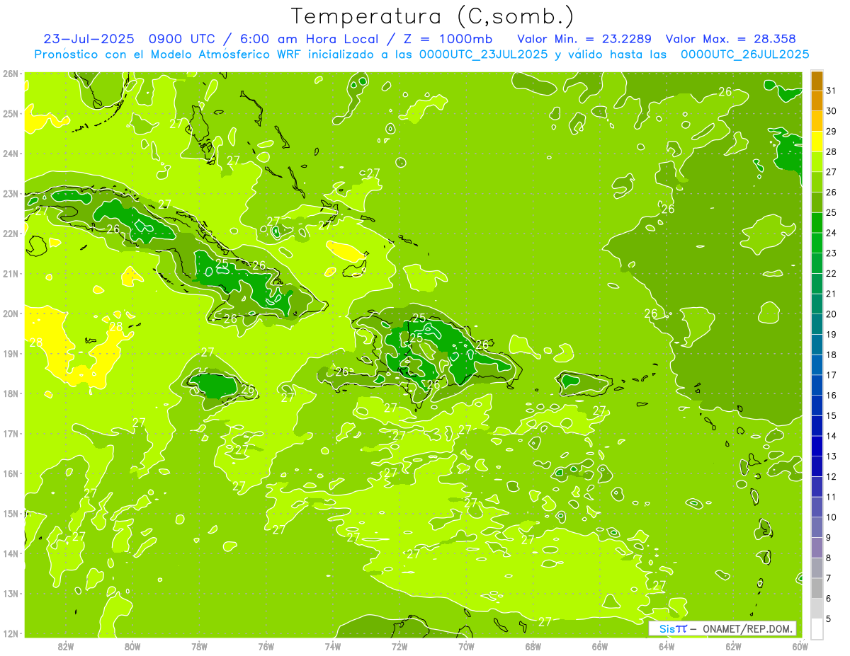
Task: Click the '70W' longitude axis label
Action: (466, 645)
